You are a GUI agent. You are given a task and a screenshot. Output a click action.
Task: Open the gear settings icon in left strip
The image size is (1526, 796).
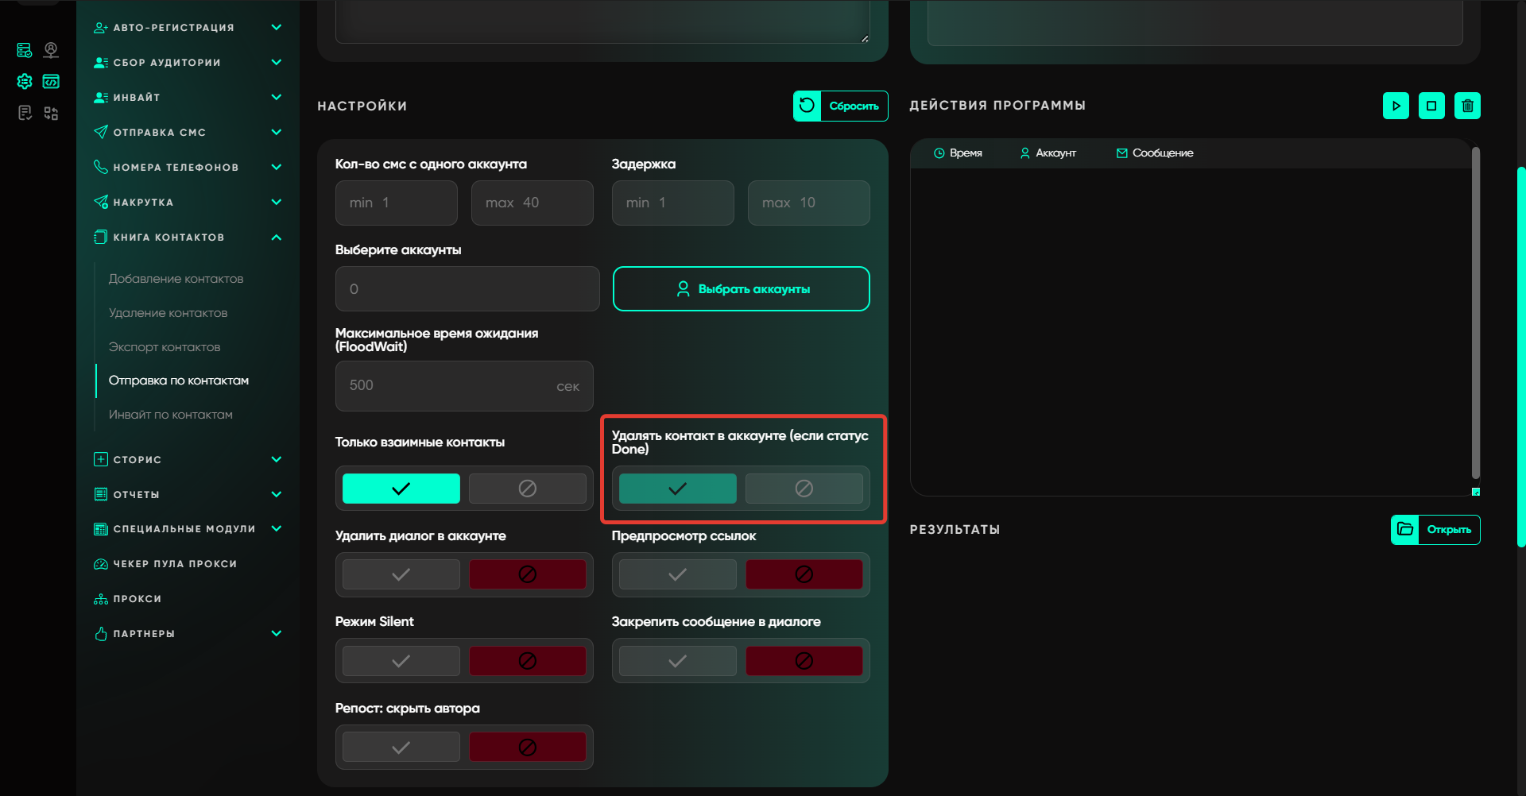[25, 81]
